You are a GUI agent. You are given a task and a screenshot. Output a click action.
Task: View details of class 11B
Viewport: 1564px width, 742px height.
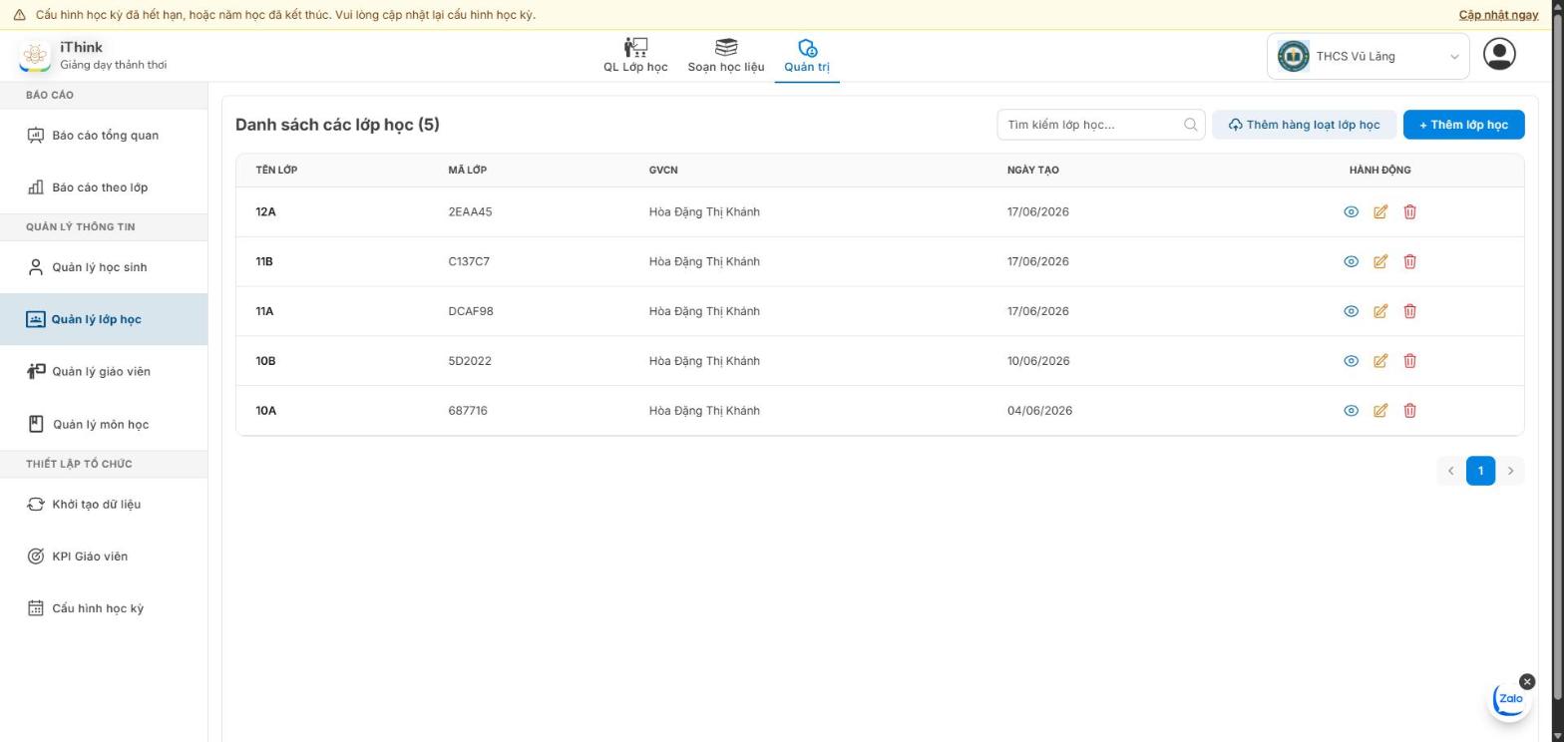pyautogui.click(x=1351, y=261)
